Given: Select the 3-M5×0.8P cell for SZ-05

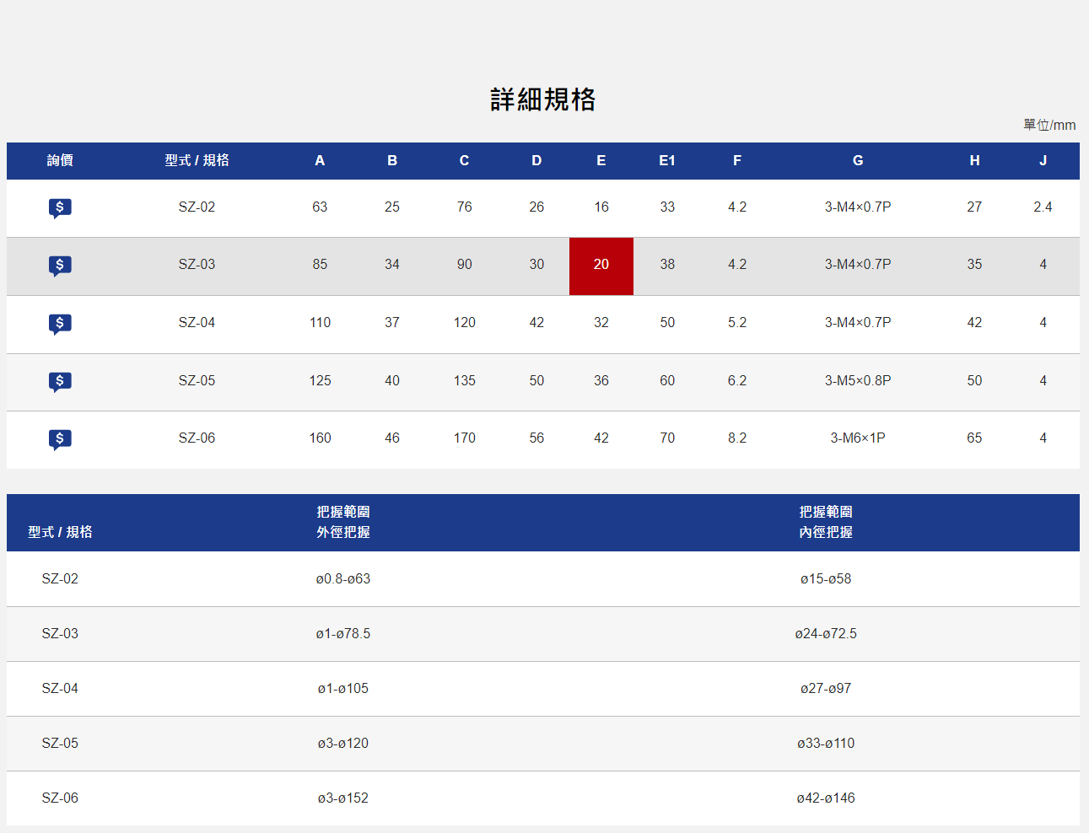Looking at the screenshot, I should click(857, 381).
